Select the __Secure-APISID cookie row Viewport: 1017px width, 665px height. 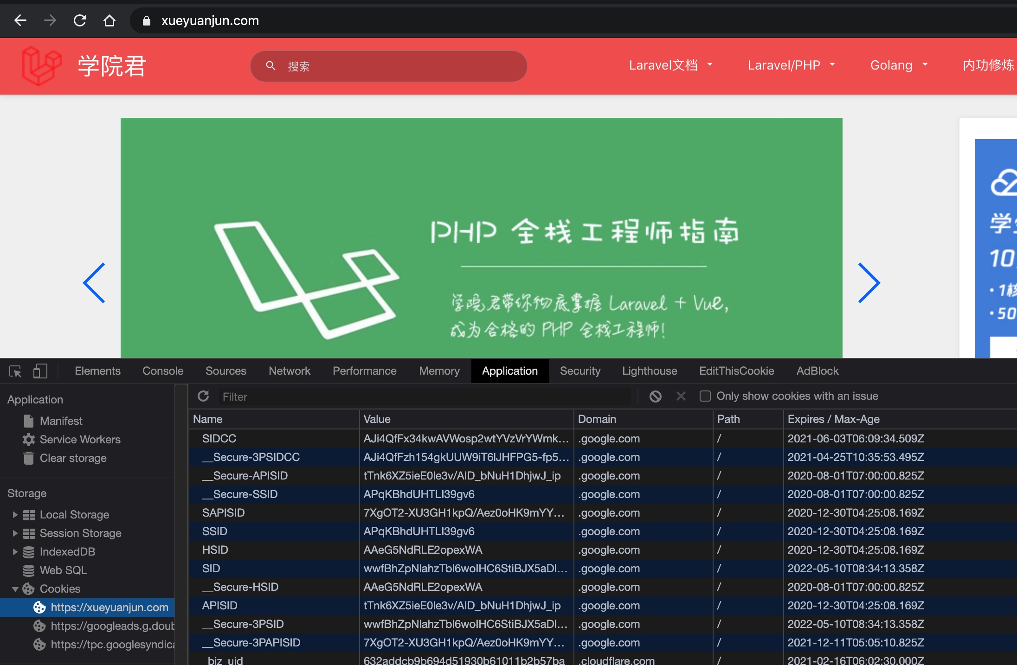click(x=603, y=476)
